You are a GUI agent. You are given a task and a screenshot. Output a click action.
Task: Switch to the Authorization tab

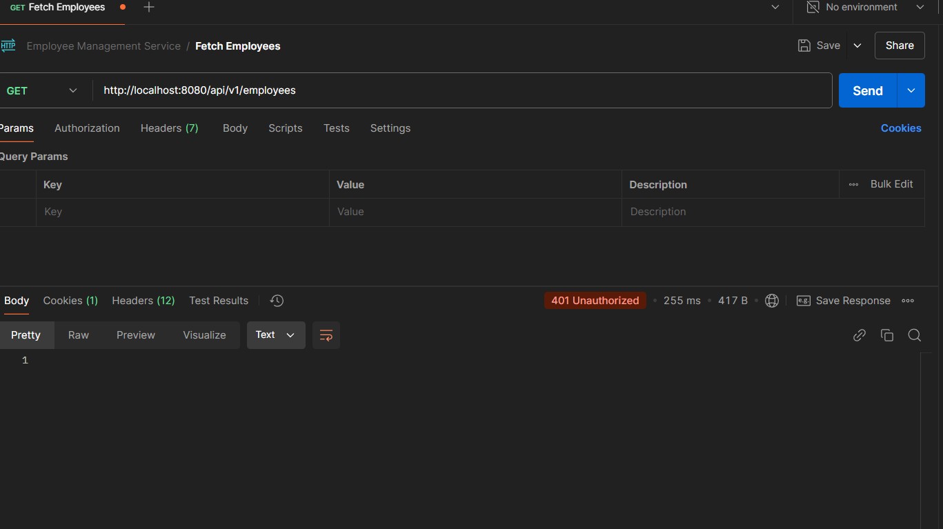coord(87,128)
